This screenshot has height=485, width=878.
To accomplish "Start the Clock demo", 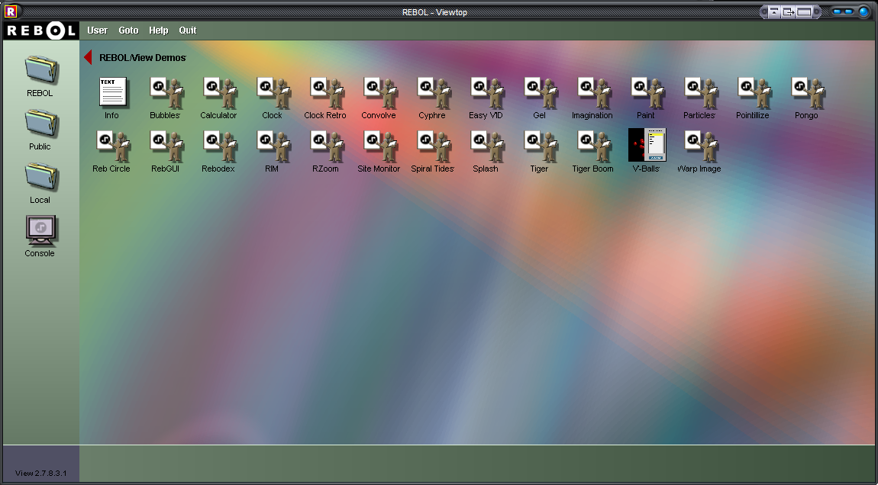I will pos(273,92).
